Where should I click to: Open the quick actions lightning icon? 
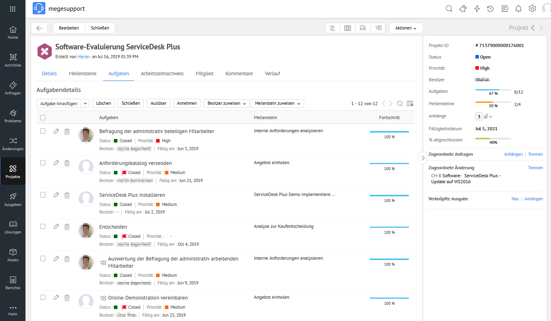(477, 9)
